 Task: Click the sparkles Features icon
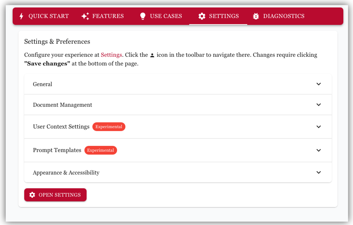click(85, 16)
